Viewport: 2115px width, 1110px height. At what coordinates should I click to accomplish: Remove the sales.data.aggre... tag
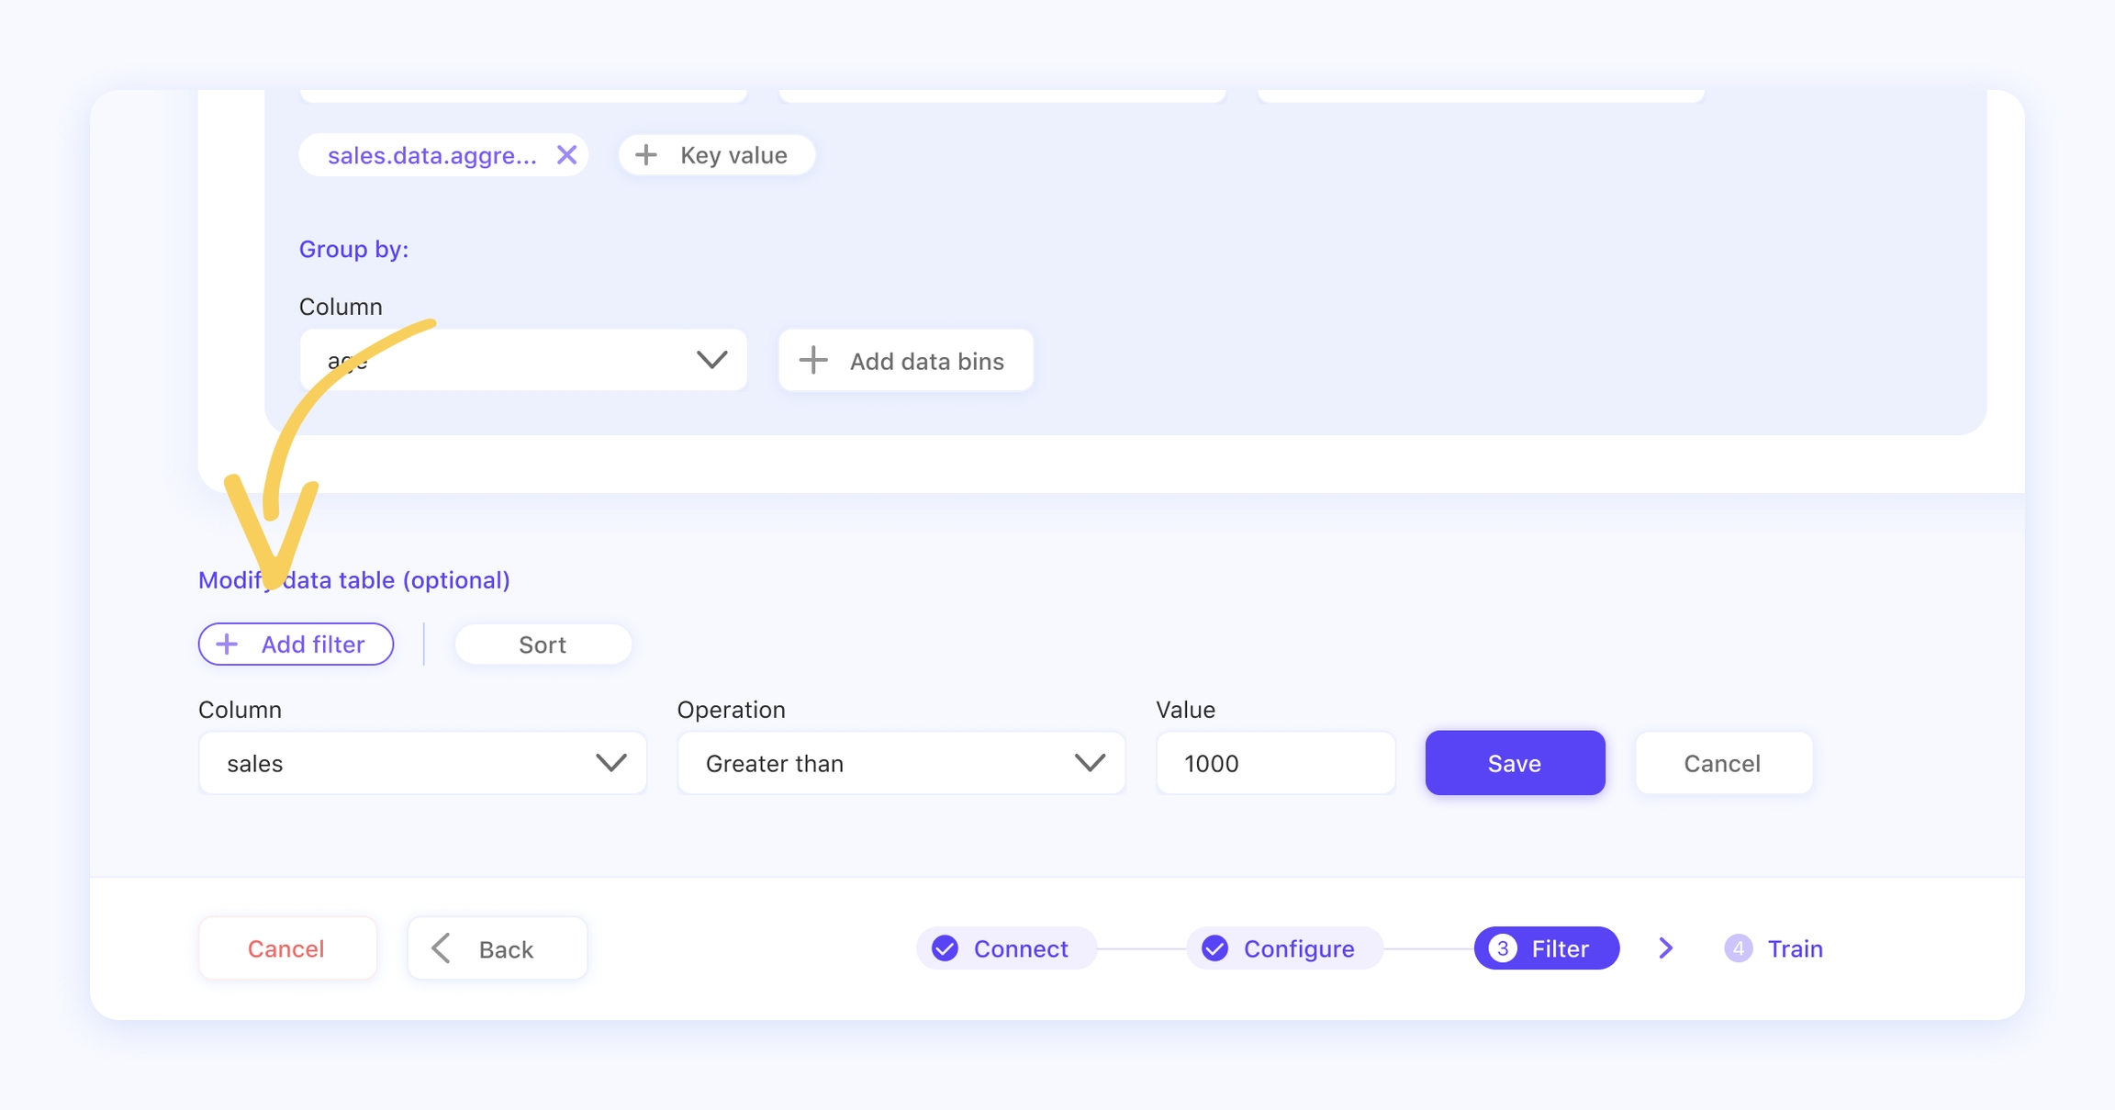pos(566,155)
